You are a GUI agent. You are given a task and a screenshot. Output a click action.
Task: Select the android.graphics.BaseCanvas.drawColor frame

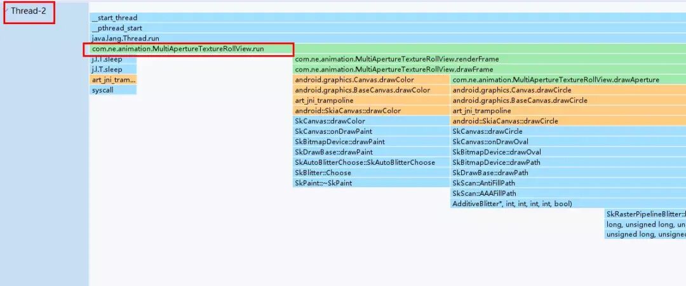pos(371,91)
